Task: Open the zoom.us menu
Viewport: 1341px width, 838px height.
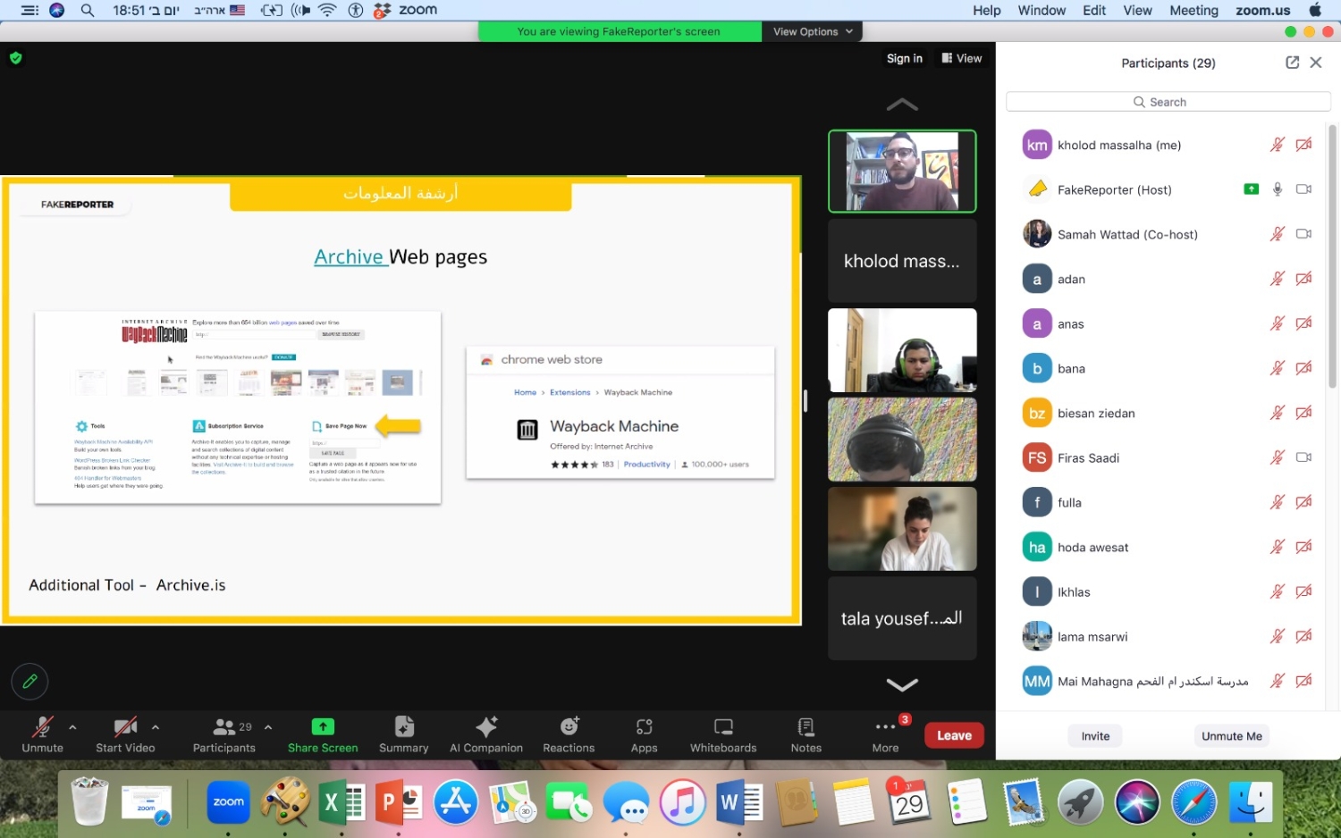Action: pyautogui.click(x=1262, y=11)
